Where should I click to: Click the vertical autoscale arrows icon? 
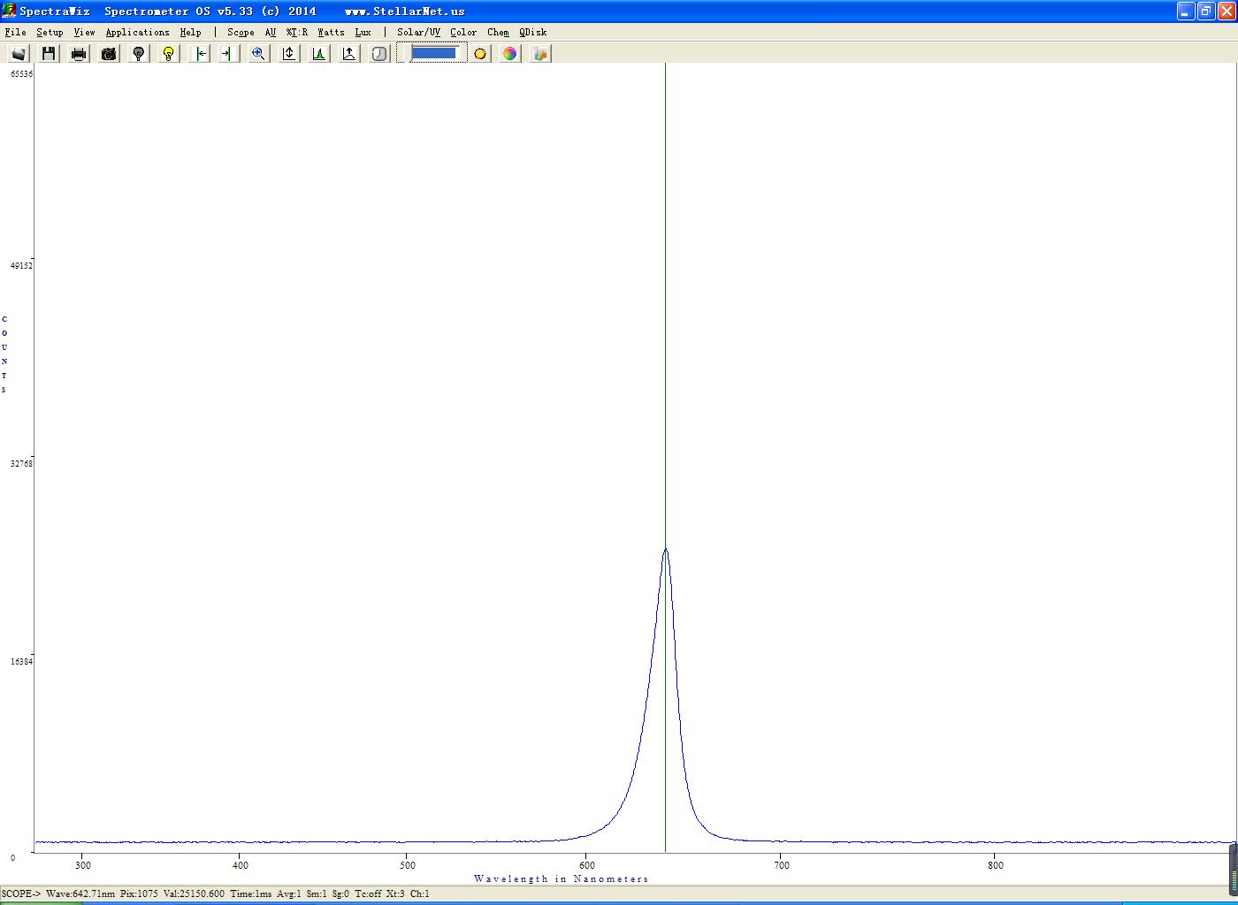(288, 54)
